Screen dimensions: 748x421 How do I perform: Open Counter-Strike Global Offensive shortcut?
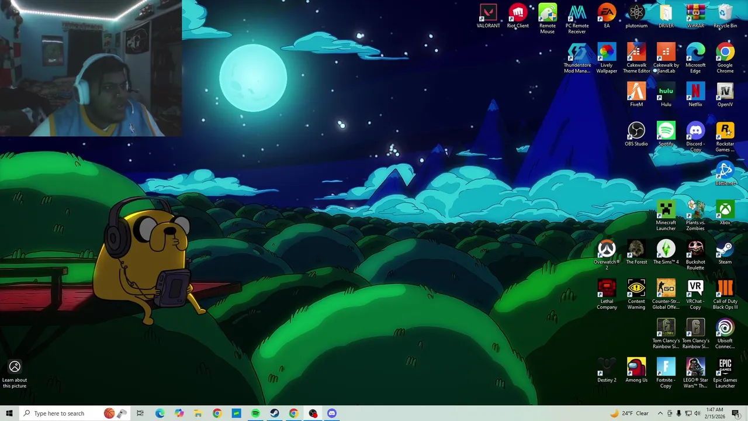pos(666,295)
